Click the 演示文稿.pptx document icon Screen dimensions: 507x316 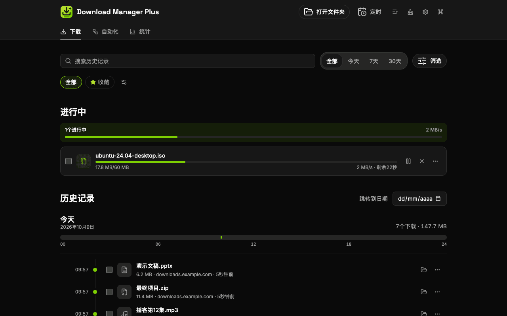(124, 270)
